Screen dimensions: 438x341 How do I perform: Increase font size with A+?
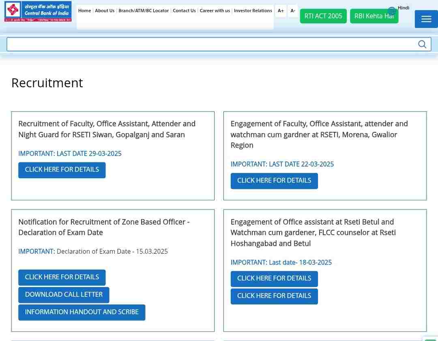(x=281, y=11)
